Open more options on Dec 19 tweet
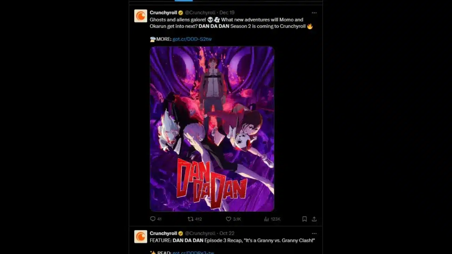452x254 pixels. pos(314,13)
